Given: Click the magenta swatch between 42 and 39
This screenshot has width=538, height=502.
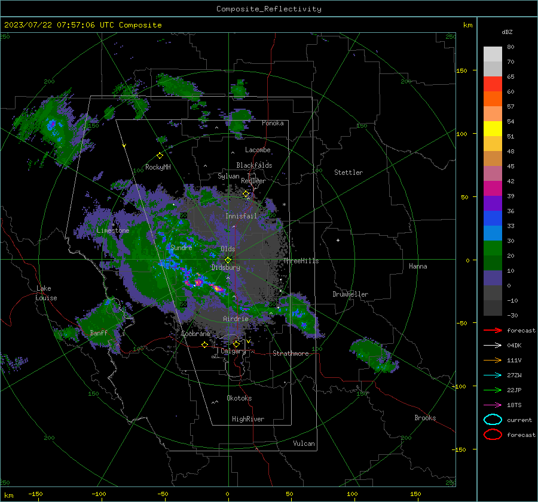Looking at the screenshot, I should [x=493, y=188].
